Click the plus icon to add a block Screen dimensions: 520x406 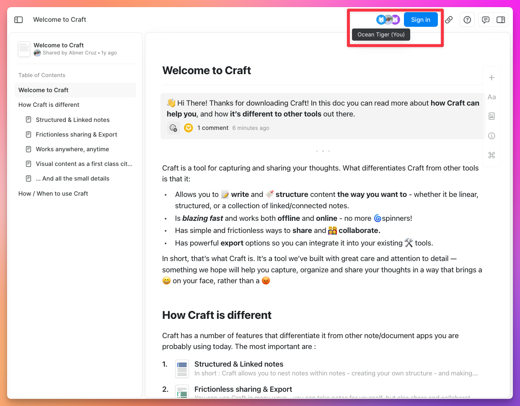pos(491,77)
